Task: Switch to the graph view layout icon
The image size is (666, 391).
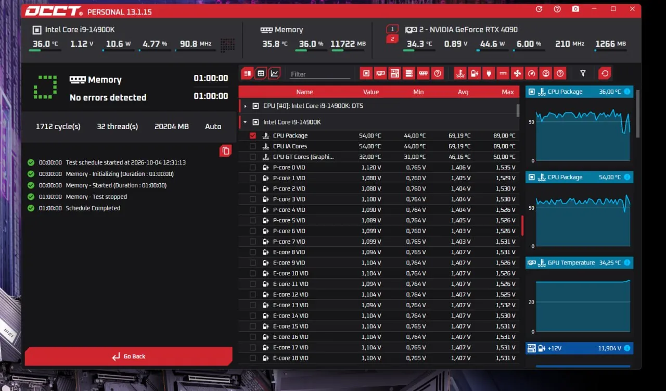Action: pyautogui.click(x=275, y=73)
